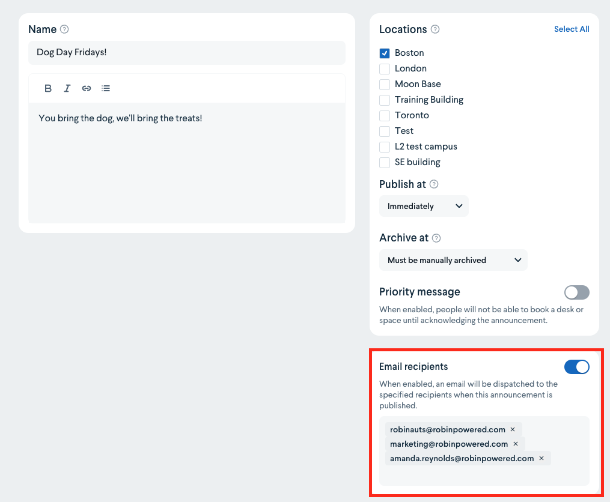Click the help icon beside Archive at
Image resolution: width=610 pixels, height=502 pixels.
pos(437,238)
